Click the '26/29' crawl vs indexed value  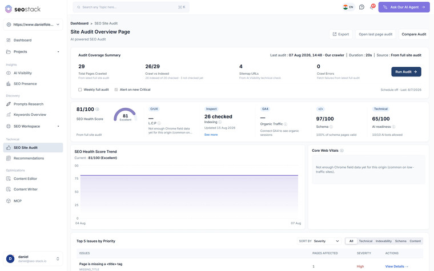[152, 66]
